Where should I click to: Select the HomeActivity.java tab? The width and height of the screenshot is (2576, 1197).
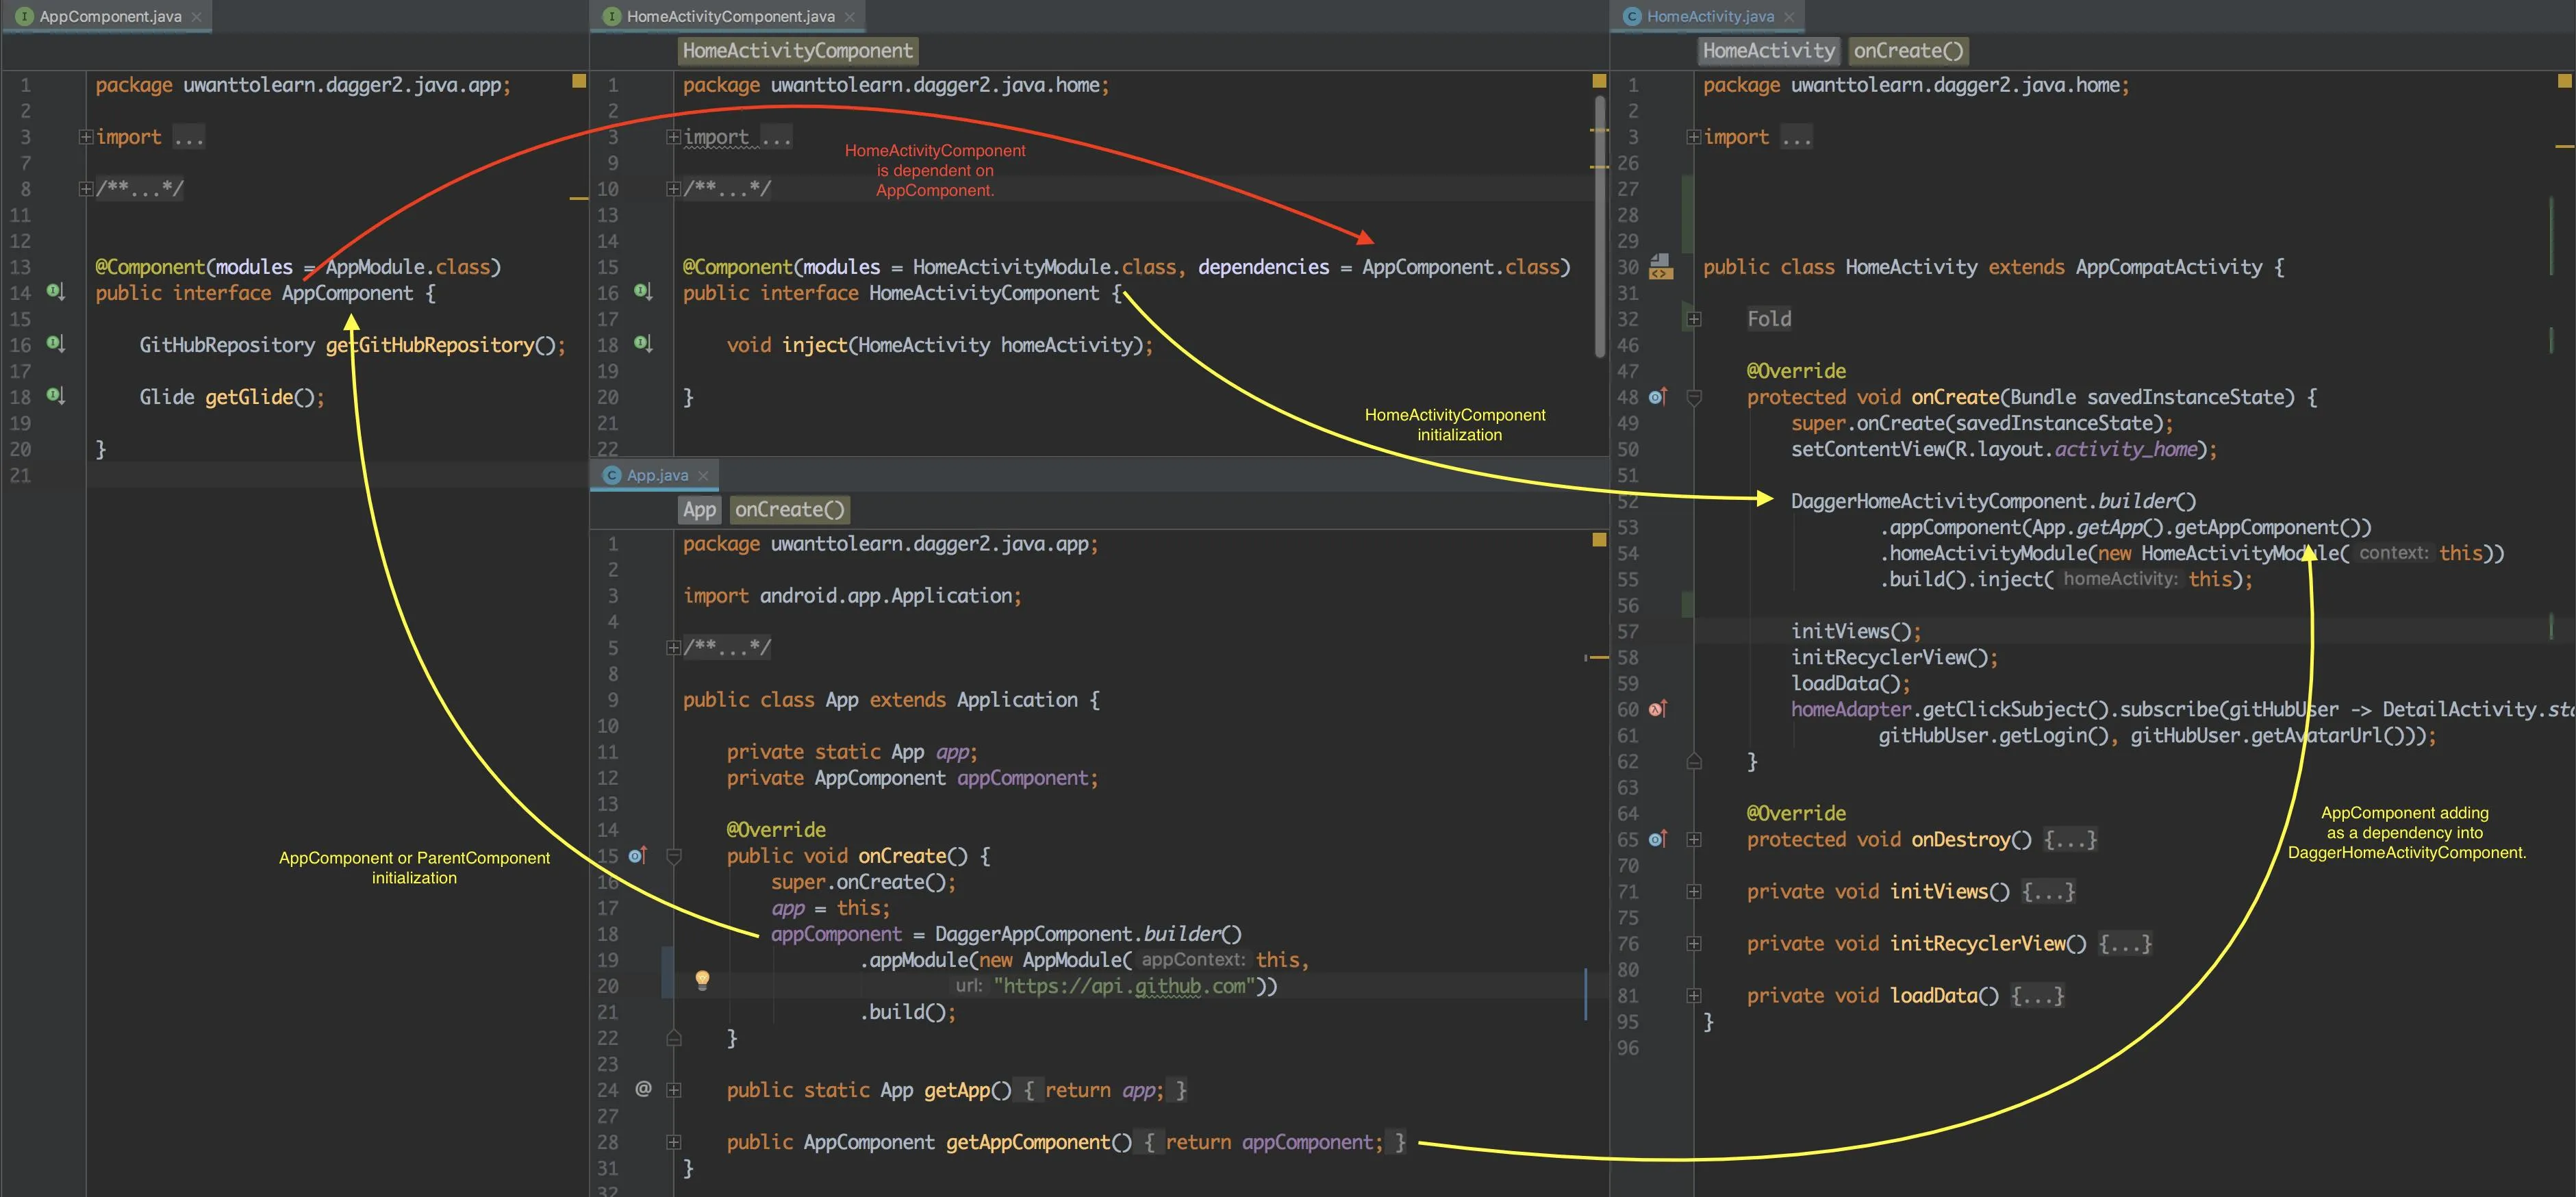click(x=1710, y=16)
